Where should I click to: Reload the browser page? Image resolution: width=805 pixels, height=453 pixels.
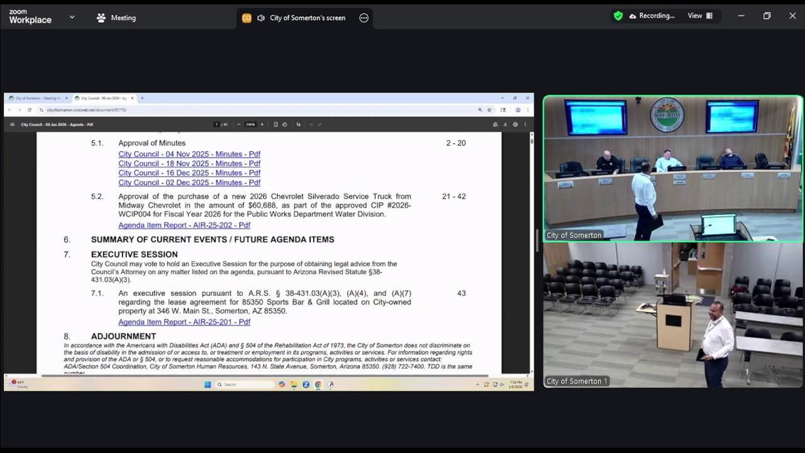[x=30, y=110]
